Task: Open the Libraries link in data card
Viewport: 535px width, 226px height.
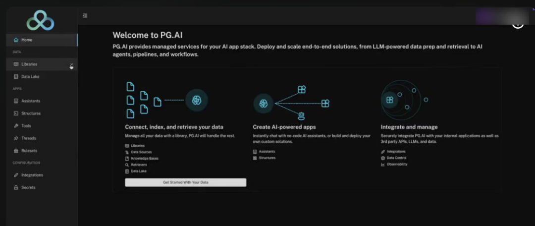Action: tap(138, 146)
